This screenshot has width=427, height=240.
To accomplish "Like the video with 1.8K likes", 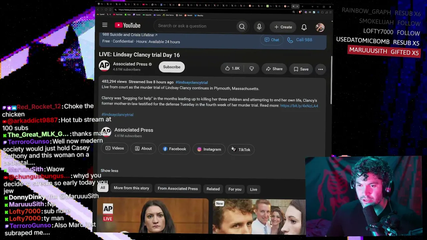I will 233,68.
